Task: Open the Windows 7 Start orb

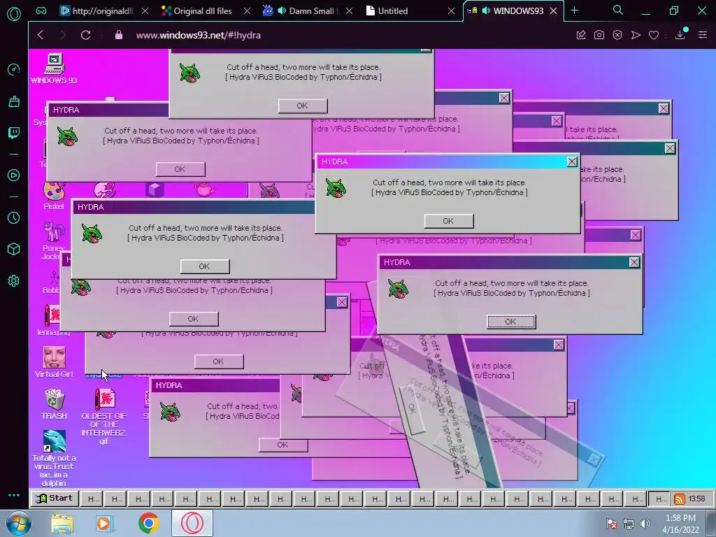Action: point(18,523)
